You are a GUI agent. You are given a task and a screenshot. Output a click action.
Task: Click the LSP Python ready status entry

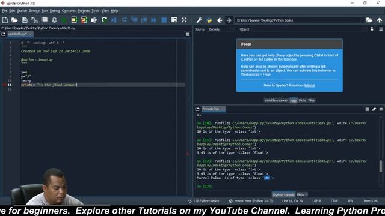[x=204, y=201]
